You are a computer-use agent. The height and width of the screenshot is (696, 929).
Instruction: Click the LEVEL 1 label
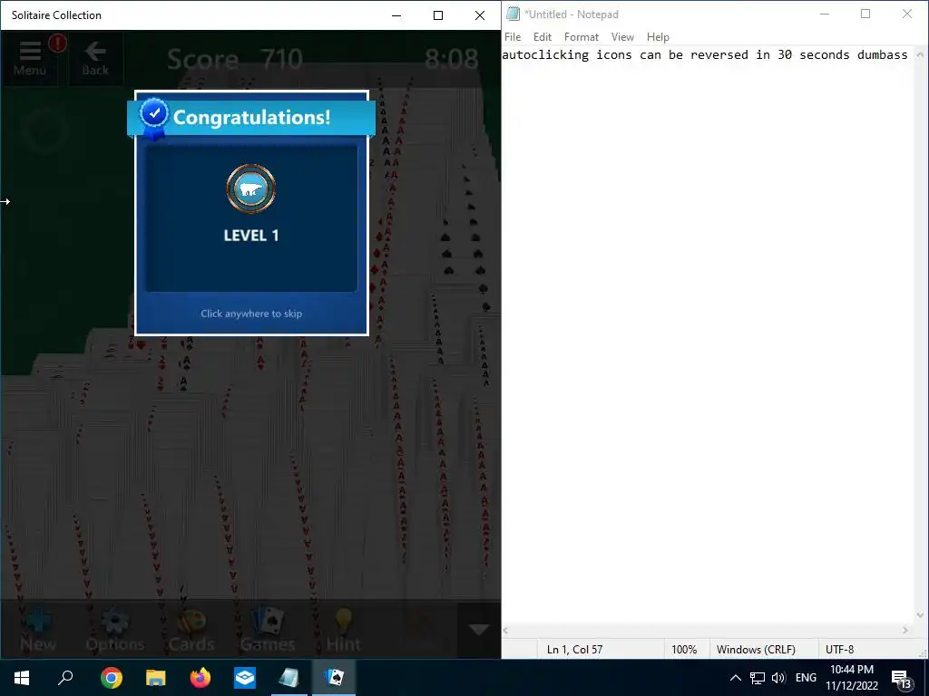pos(251,236)
